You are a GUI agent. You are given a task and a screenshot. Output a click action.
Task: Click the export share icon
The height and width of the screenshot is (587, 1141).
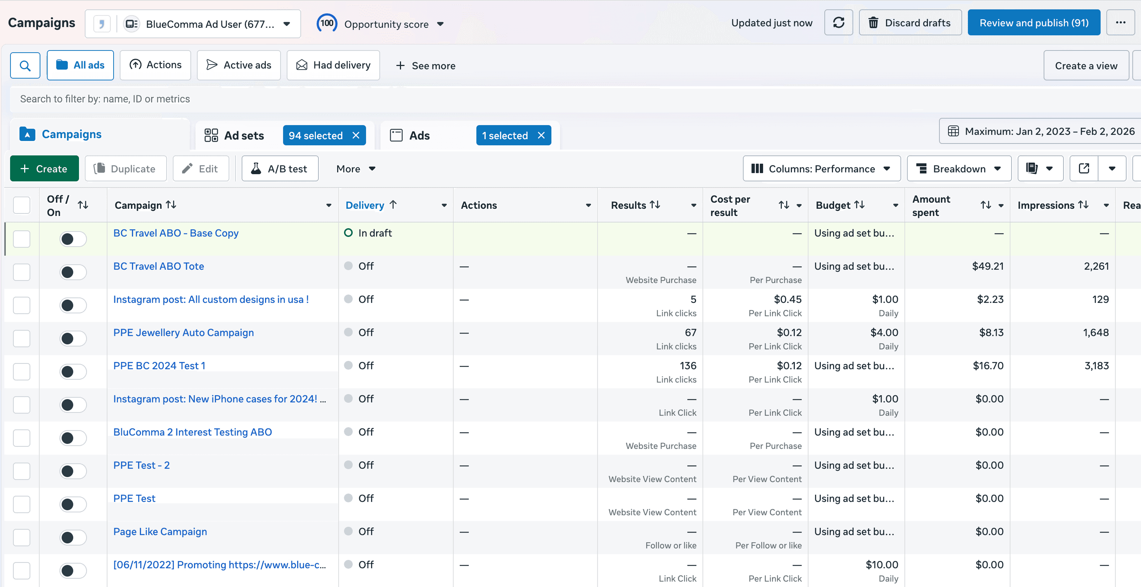tap(1083, 168)
